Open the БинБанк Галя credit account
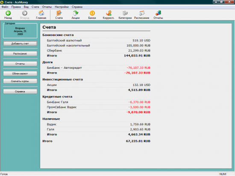 (x=57, y=102)
